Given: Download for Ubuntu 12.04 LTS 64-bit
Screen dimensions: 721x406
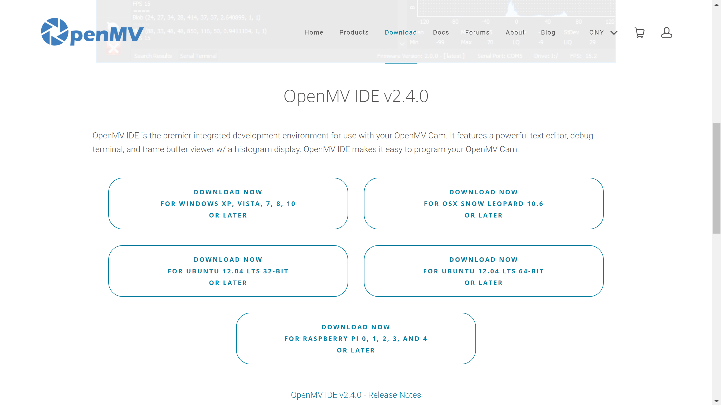Looking at the screenshot, I should [x=483, y=271].
